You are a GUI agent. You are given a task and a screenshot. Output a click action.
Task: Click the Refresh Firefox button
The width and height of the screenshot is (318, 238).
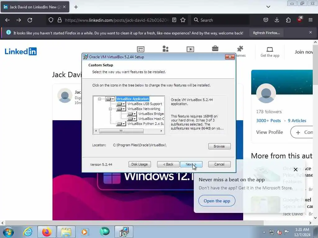coord(266,33)
